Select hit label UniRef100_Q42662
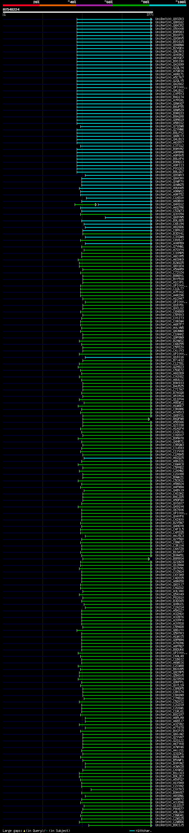 pos(170,84)
